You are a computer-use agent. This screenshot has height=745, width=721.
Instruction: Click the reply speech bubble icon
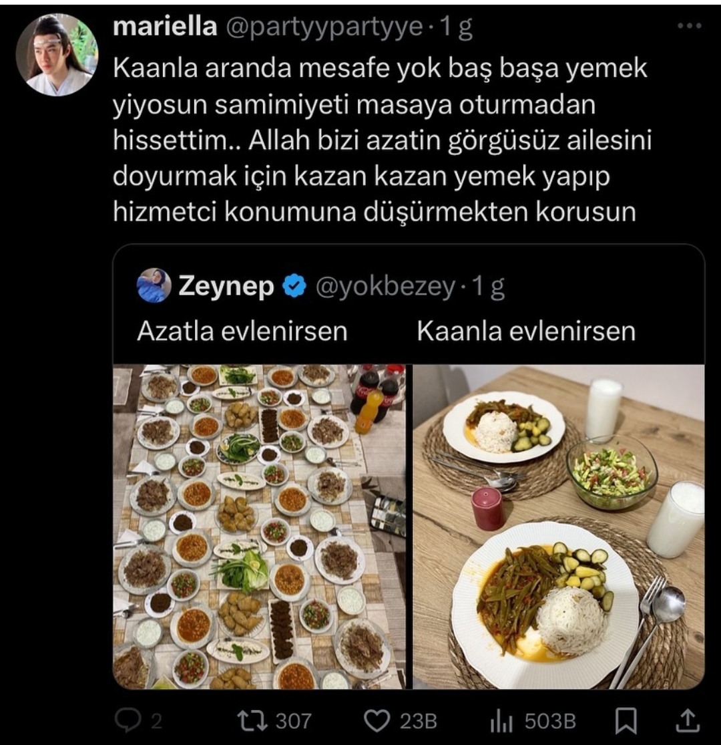[124, 720]
